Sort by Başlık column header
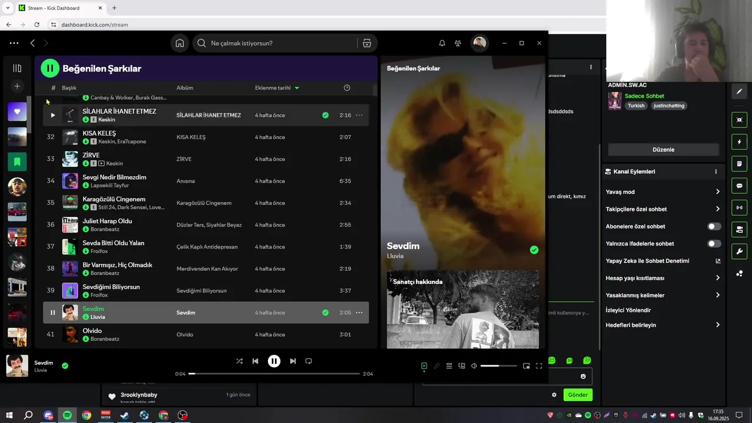Screen dimensions: 752x423 pyautogui.click(x=69, y=88)
